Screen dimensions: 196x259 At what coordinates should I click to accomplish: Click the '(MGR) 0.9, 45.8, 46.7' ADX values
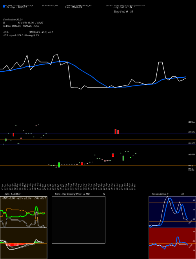point(41,32)
